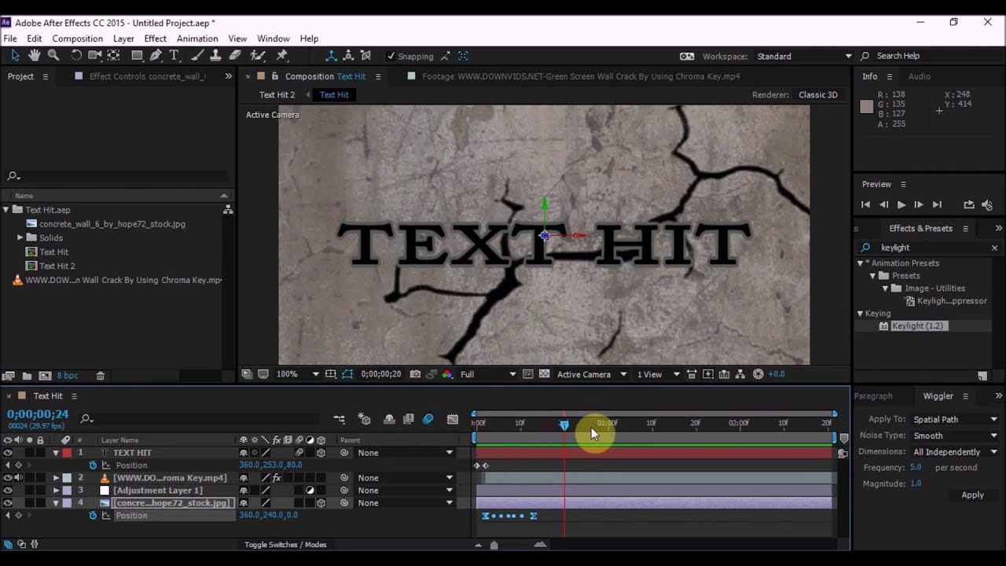
Task: Select the Pen tool
Action: coord(156,55)
